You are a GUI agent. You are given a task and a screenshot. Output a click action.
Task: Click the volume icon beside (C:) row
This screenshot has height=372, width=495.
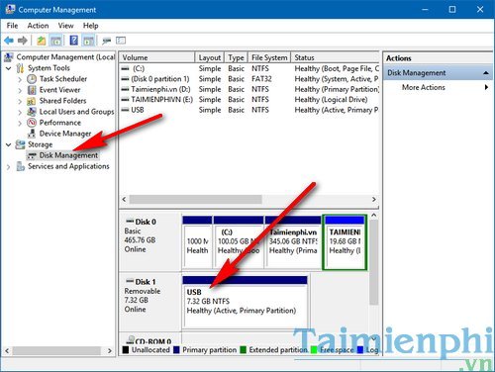point(125,68)
